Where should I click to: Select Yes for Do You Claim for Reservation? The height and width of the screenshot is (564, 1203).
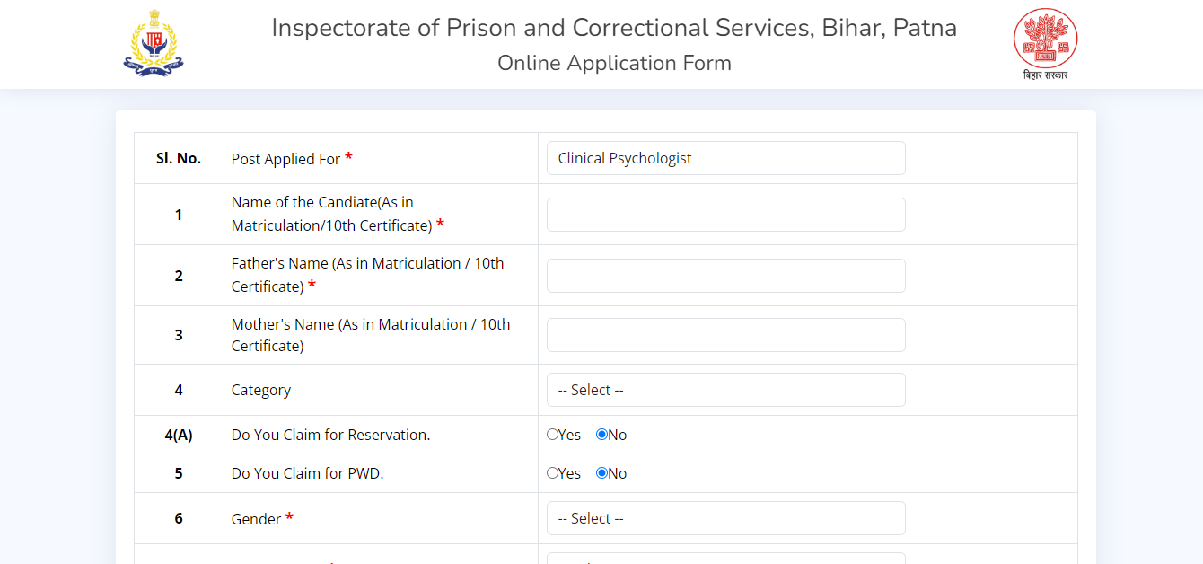click(553, 435)
